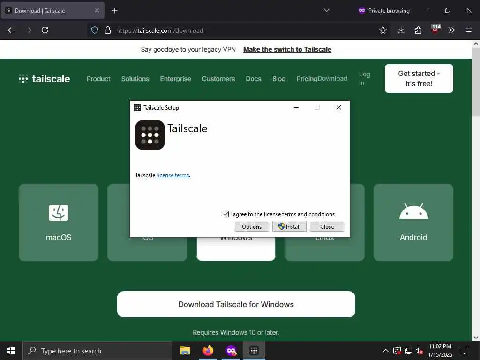Select the macOS platform card

click(x=59, y=222)
